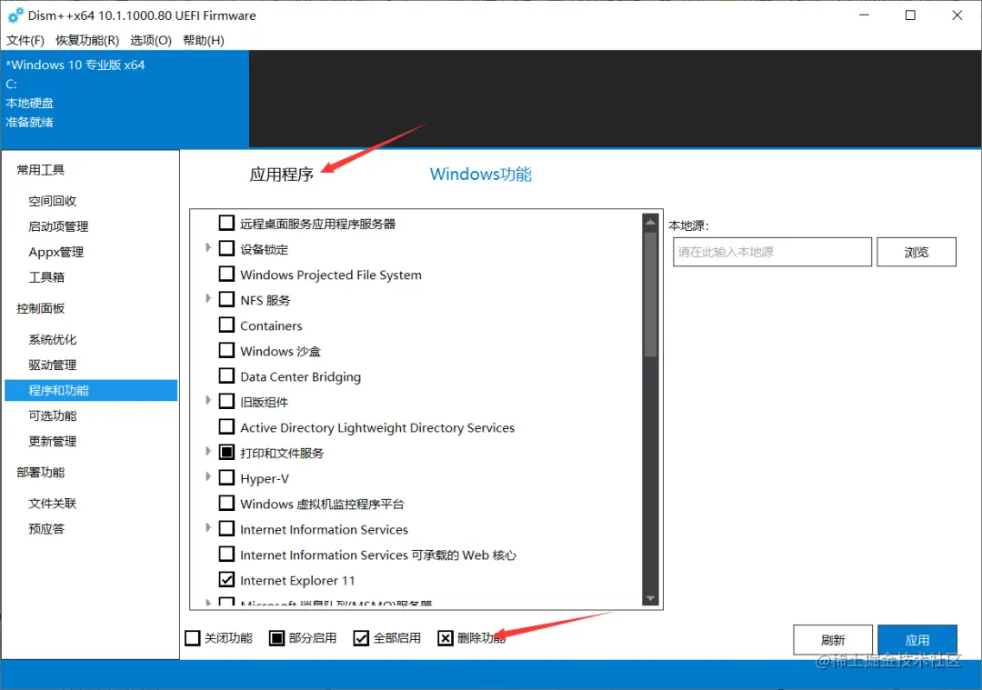Open the 选项(O) menu
Screen dimensions: 982x690
point(150,41)
